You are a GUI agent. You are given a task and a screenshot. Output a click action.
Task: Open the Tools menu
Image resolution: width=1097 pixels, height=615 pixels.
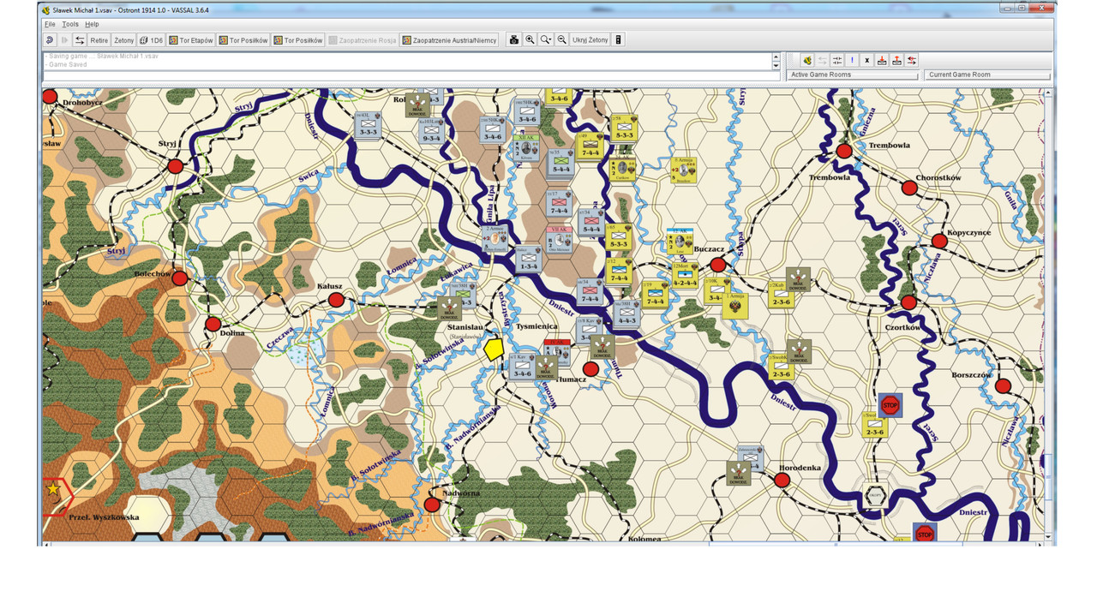70,24
